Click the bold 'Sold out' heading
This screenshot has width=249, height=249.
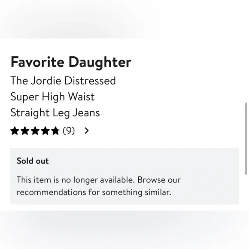(x=33, y=161)
